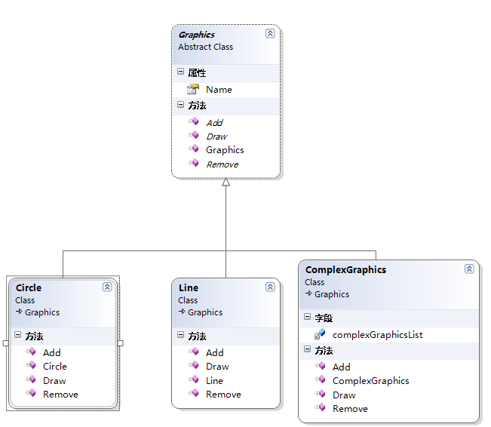Click the Remove method icon in Line
The image size is (491, 427).
point(193,393)
